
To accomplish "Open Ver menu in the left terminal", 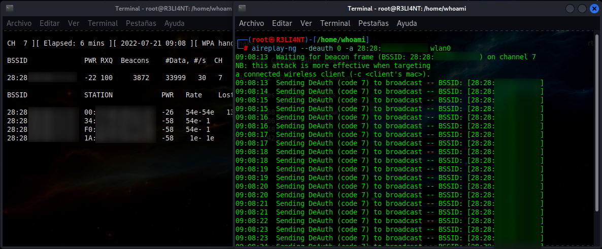I will tap(74, 23).
